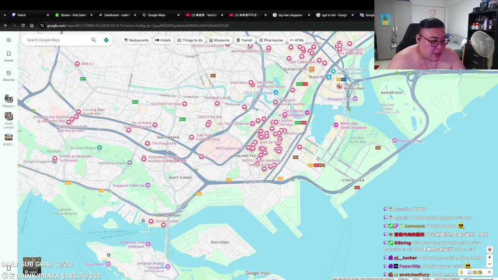Show ATMs on the map
Viewport: 498px width, 280px height.
coord(296,40)
